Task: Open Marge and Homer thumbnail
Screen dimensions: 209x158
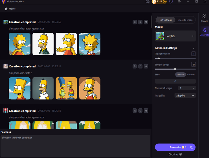Action: point(66,88)
